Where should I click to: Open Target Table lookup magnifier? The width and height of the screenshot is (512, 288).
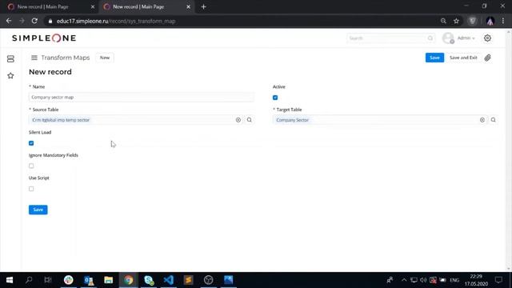point(493,120)
